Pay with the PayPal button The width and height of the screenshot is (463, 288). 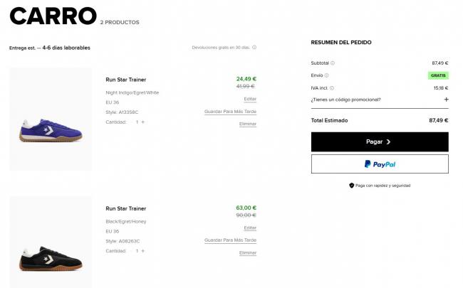tap(380, 164)
